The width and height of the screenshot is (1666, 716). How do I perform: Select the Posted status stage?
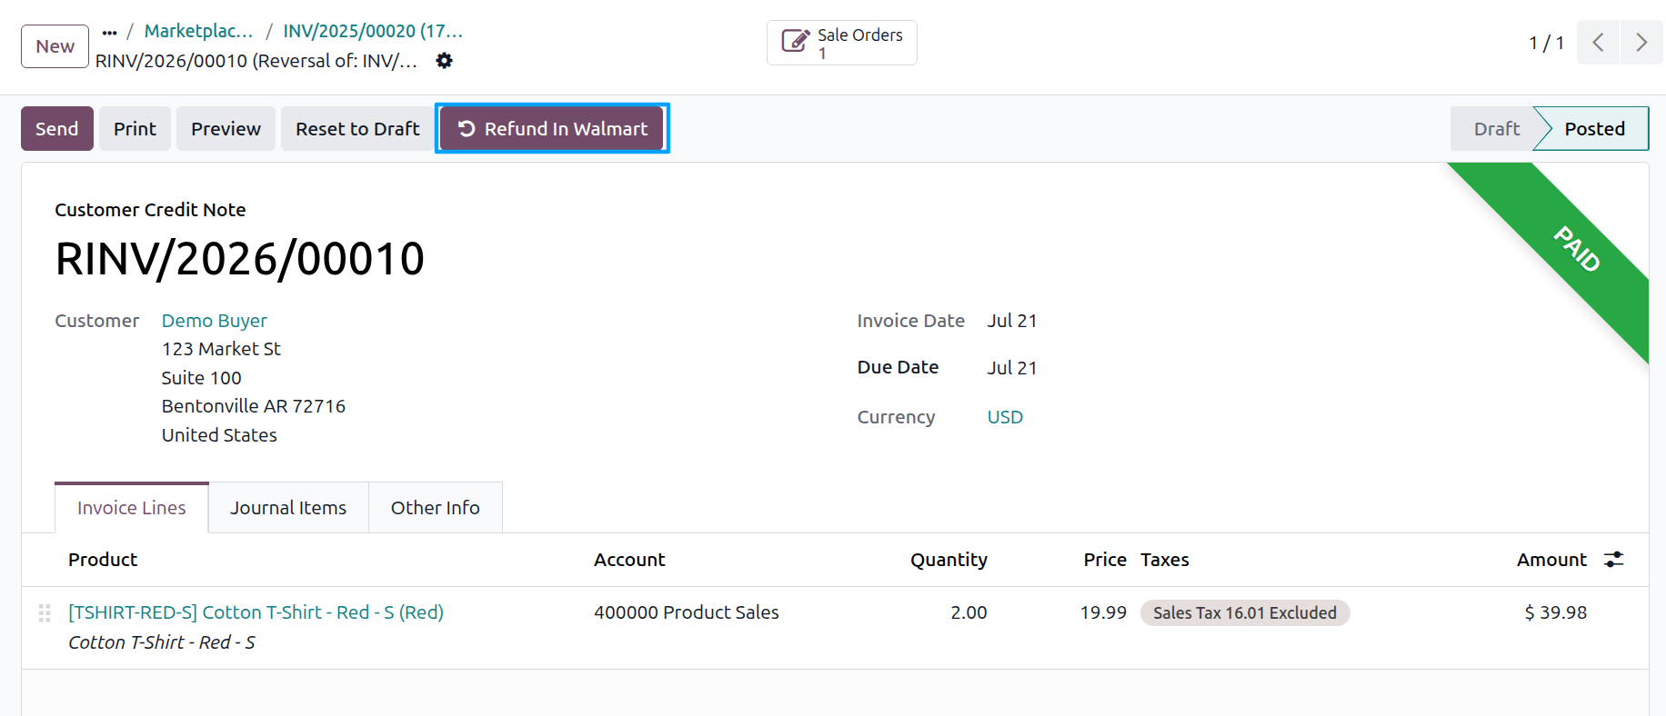point(1594,129)
